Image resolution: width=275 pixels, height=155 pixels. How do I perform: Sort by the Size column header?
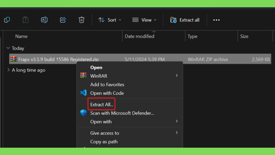pos(244,36)
